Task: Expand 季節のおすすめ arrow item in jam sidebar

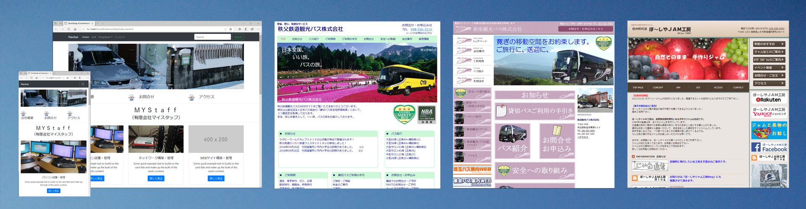Action: pos(769,44)
